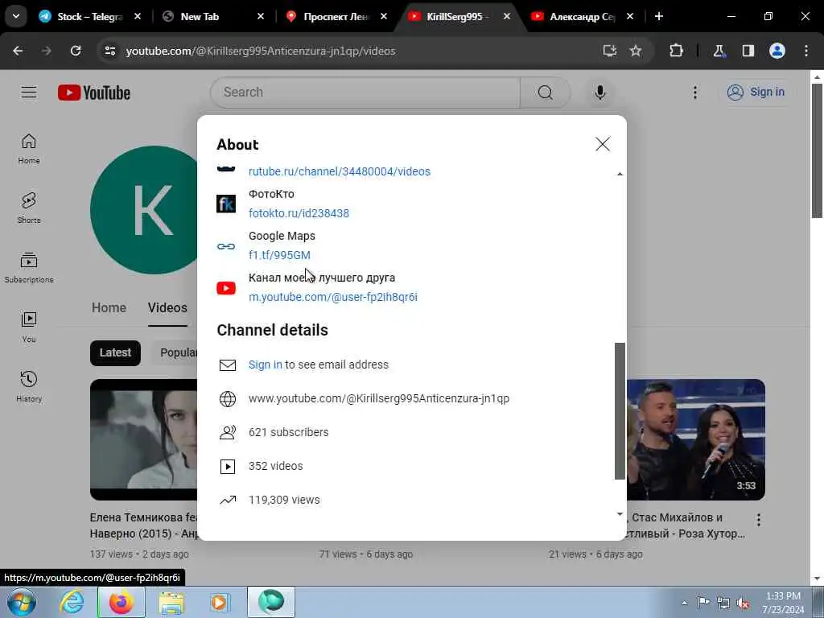Click the subscribers people icon
The image size is (824, 618).
coord(228,432)
